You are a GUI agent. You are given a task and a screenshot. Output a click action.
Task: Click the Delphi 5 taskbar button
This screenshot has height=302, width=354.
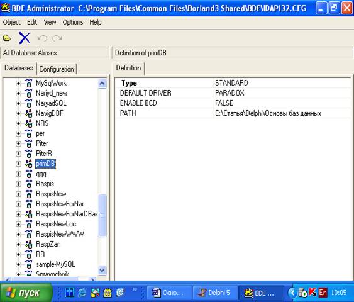coord(215,293)
